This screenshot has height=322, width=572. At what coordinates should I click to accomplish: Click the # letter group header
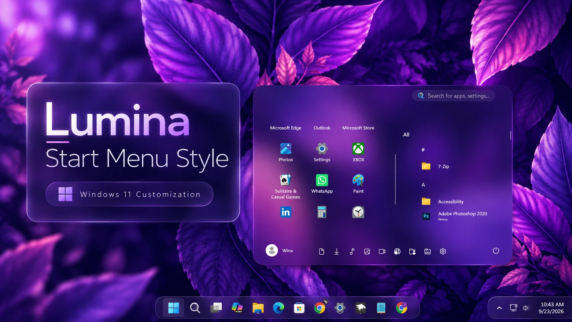coord(423,150)
